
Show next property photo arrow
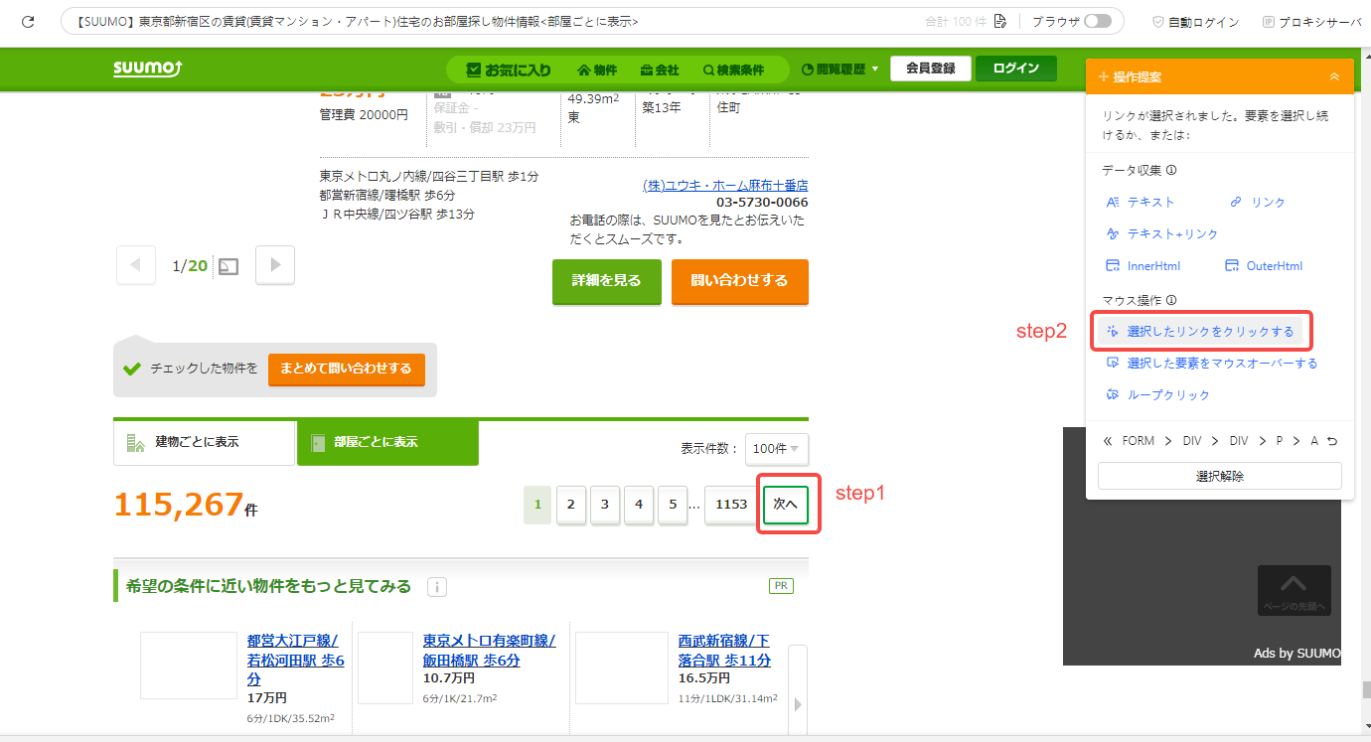(x=275, y=265)
